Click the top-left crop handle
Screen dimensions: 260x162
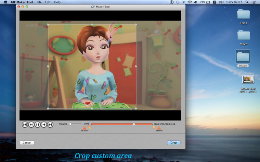(x=48, y=25)
